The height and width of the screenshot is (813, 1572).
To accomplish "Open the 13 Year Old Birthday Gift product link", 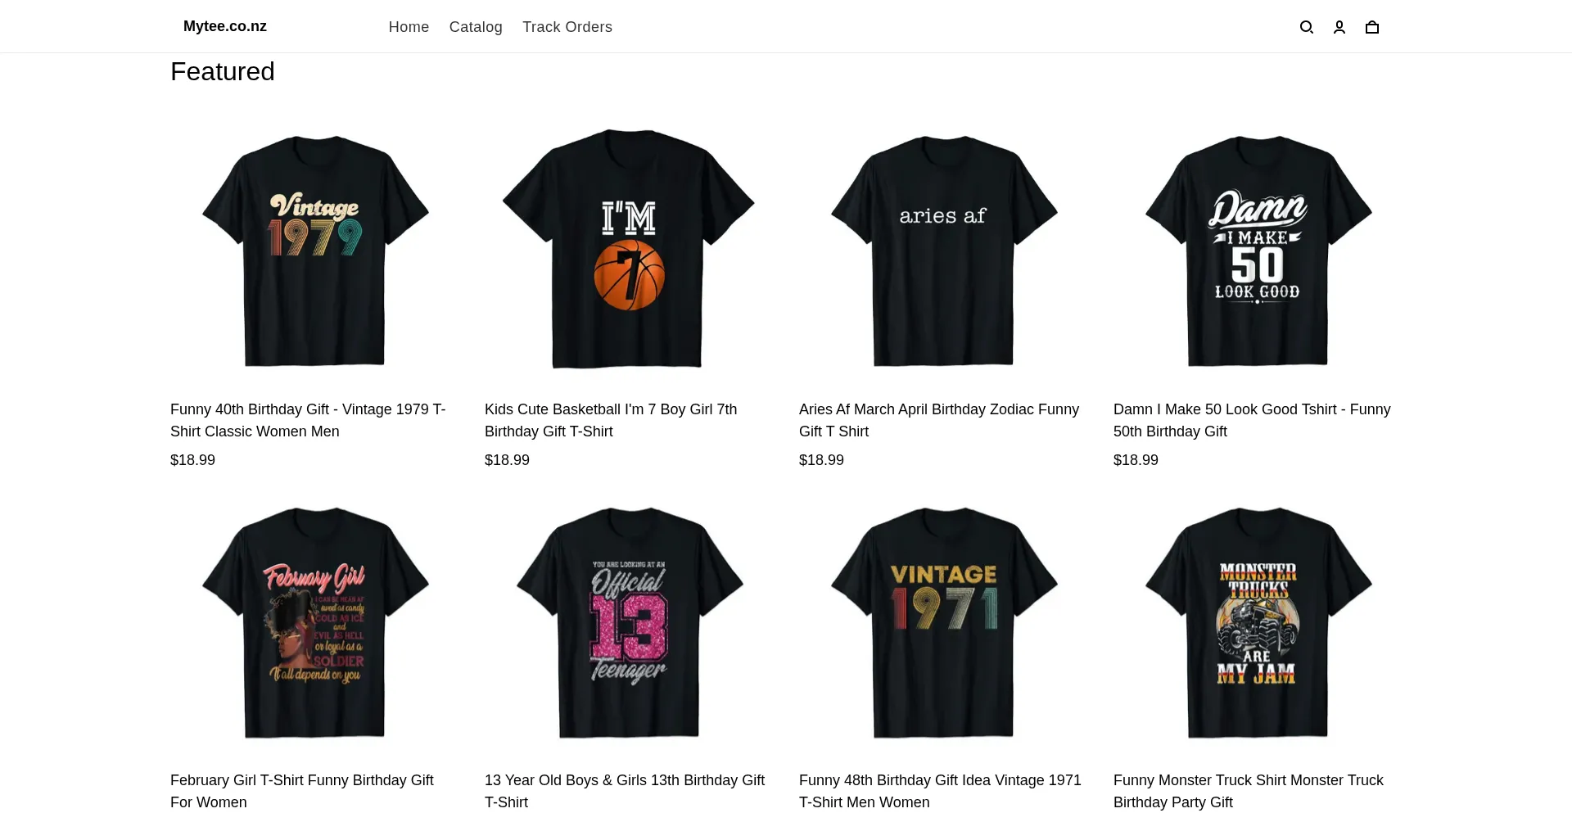I will (x=624, y=791).
